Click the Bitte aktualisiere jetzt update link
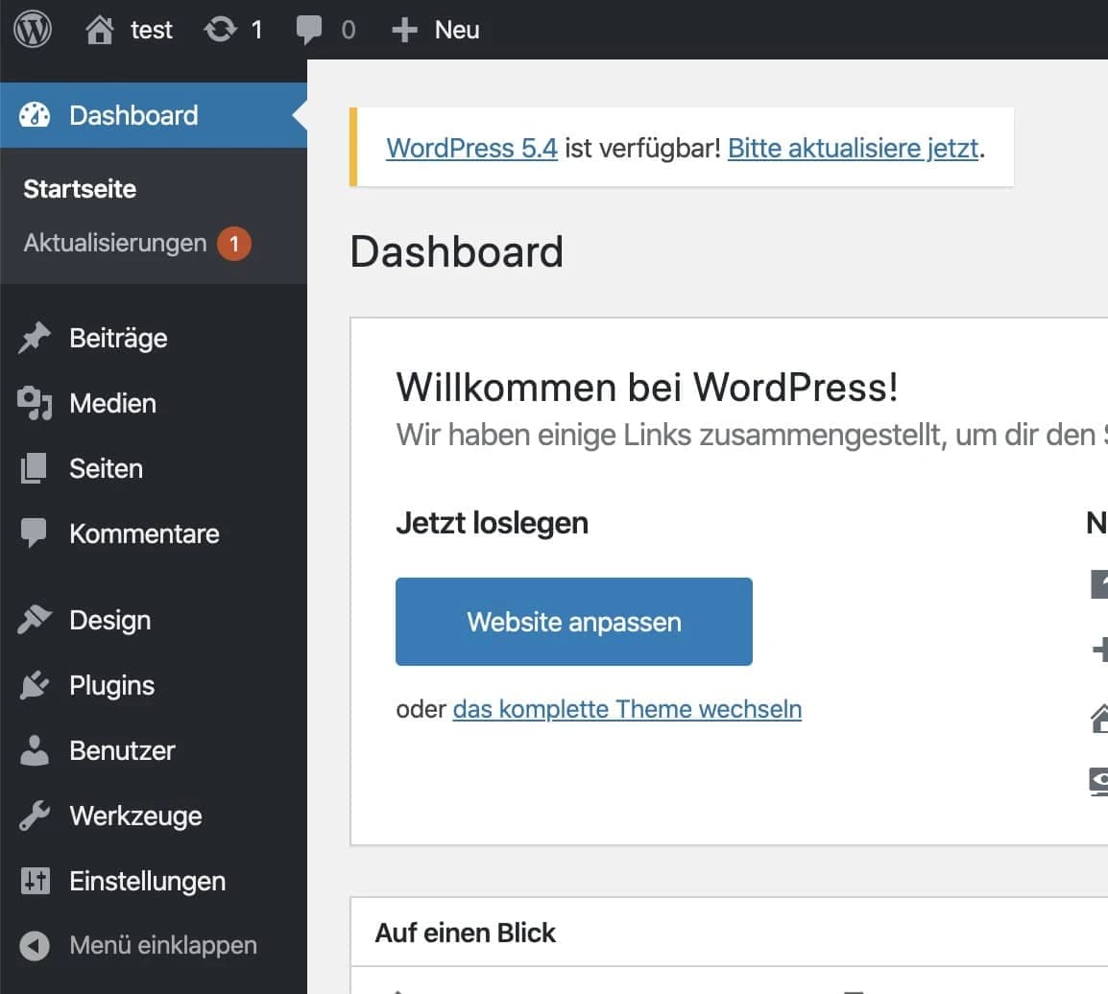1108x994 pixels. click(853, 148)
